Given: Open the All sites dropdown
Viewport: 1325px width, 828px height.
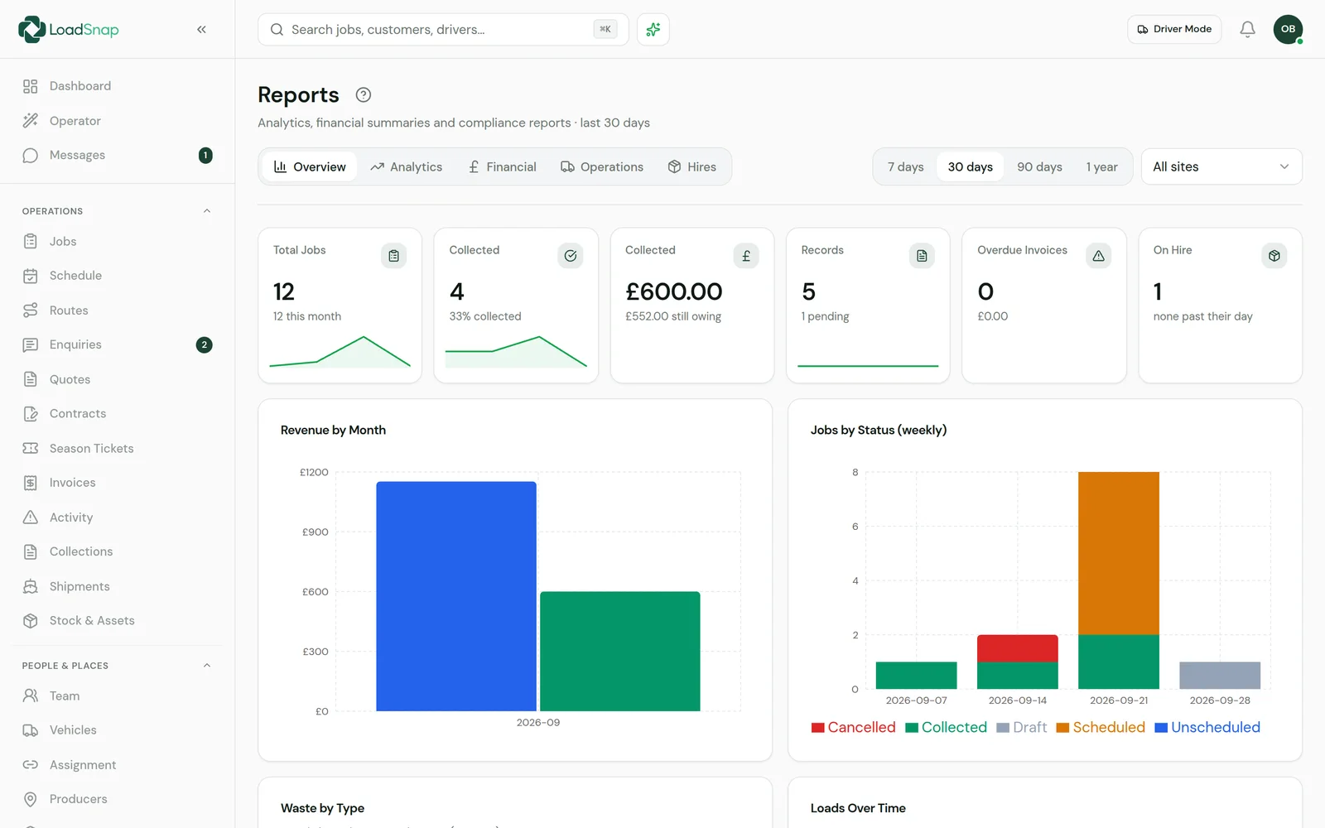Looking at the screenshot, I should click(x=1221, y=166).
